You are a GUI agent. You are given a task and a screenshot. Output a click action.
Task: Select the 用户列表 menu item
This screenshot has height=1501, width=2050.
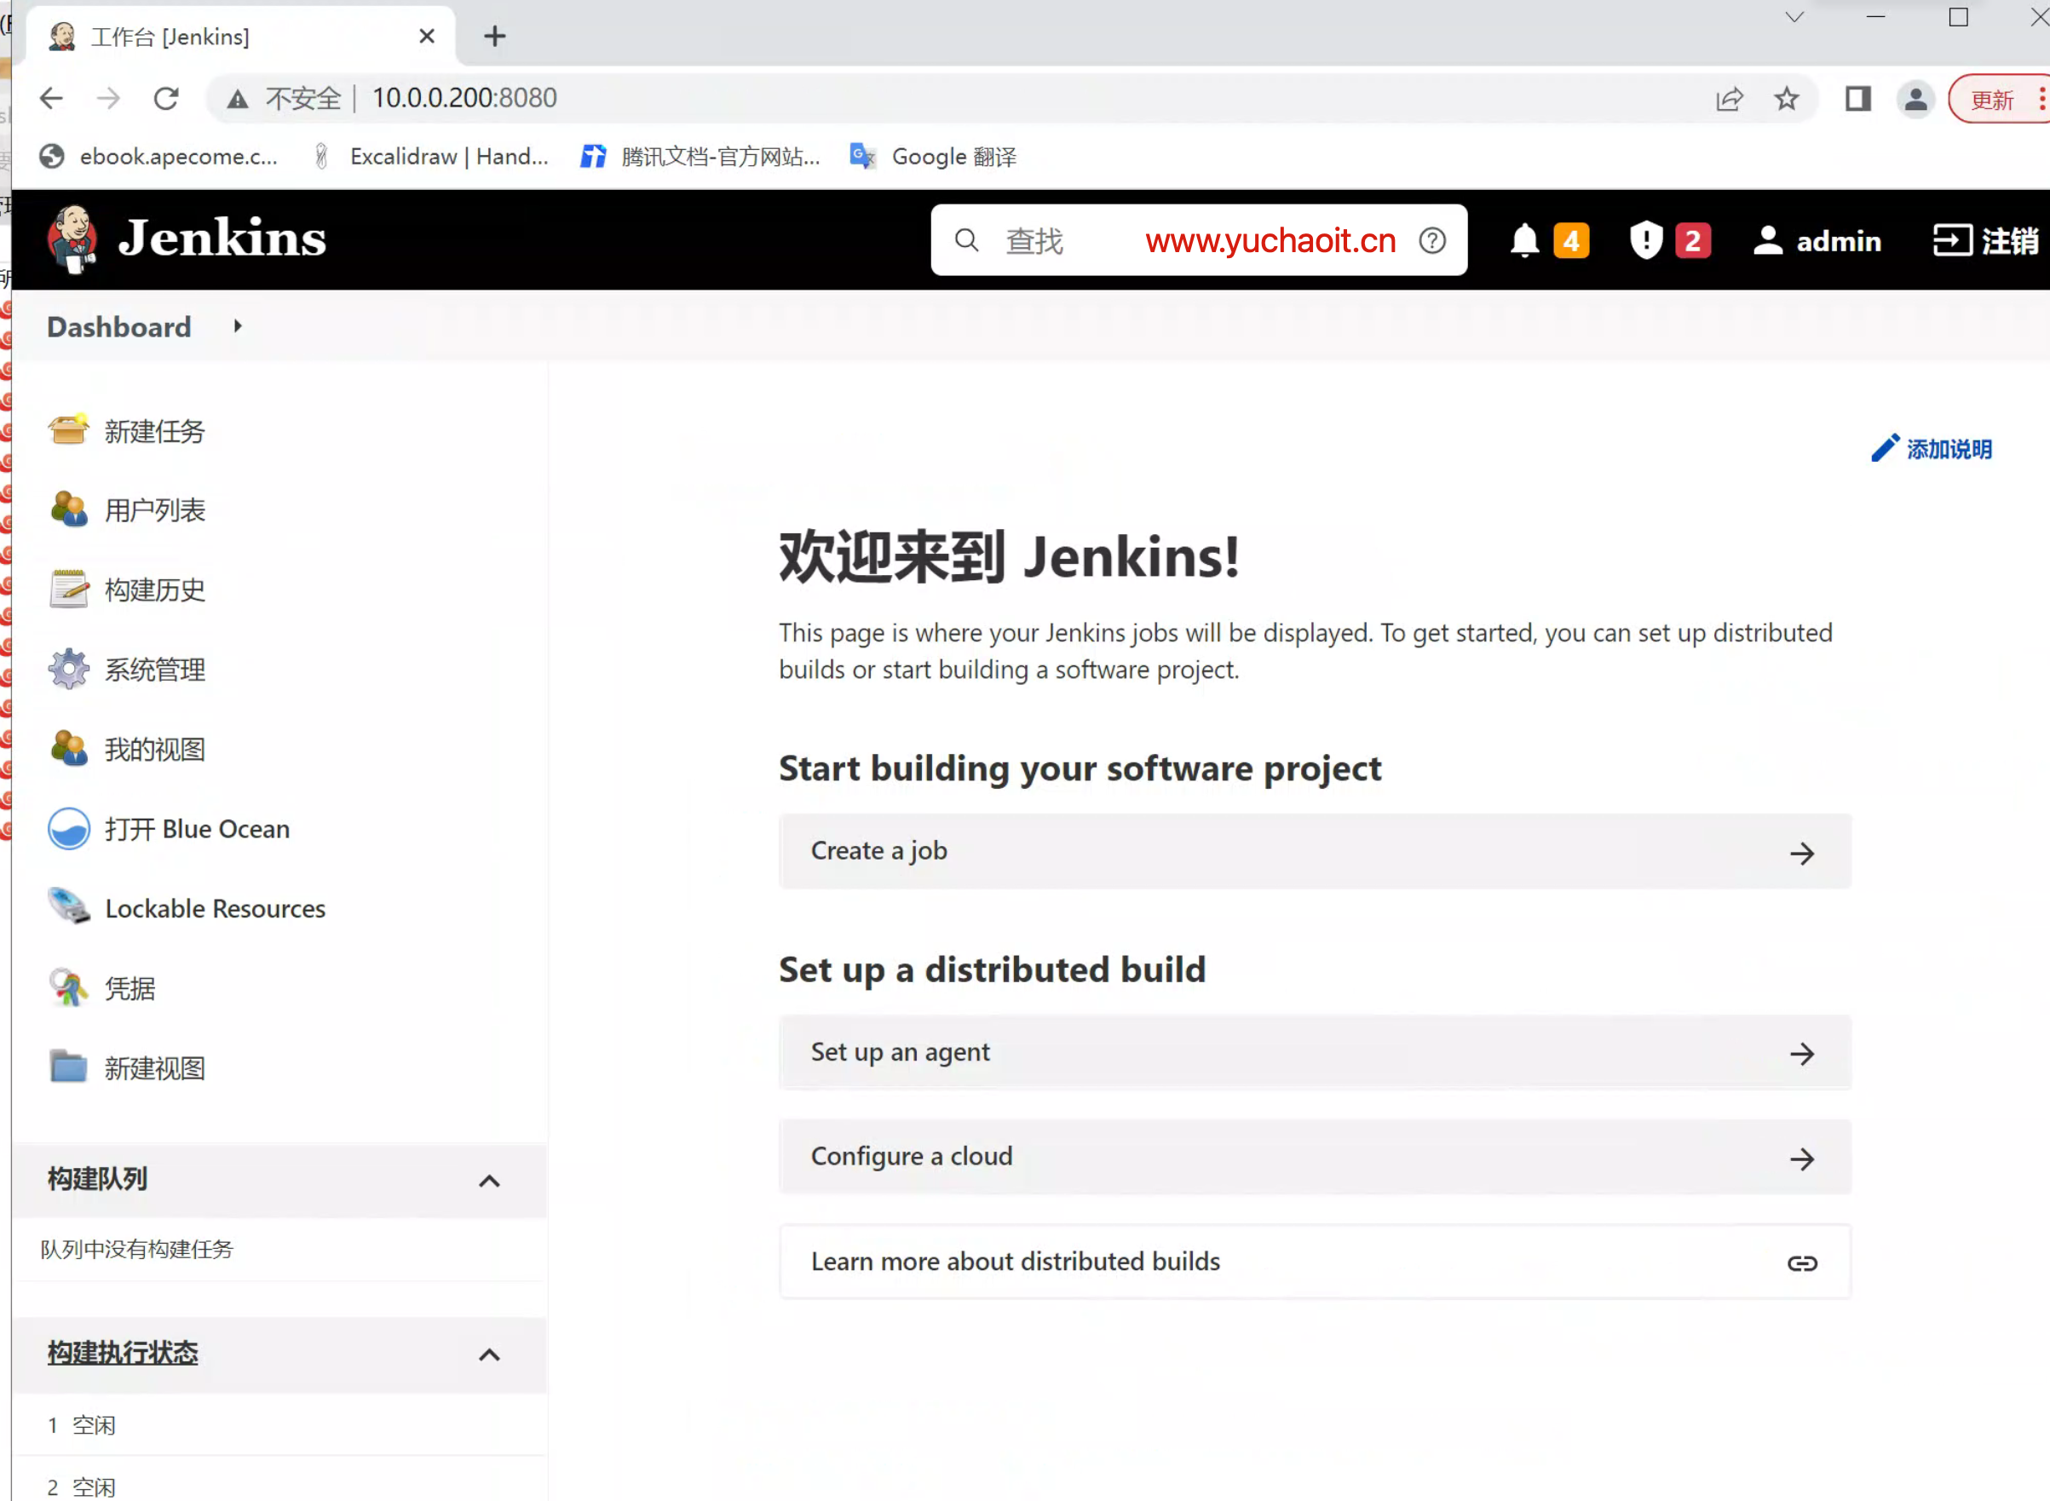(154, 510)
